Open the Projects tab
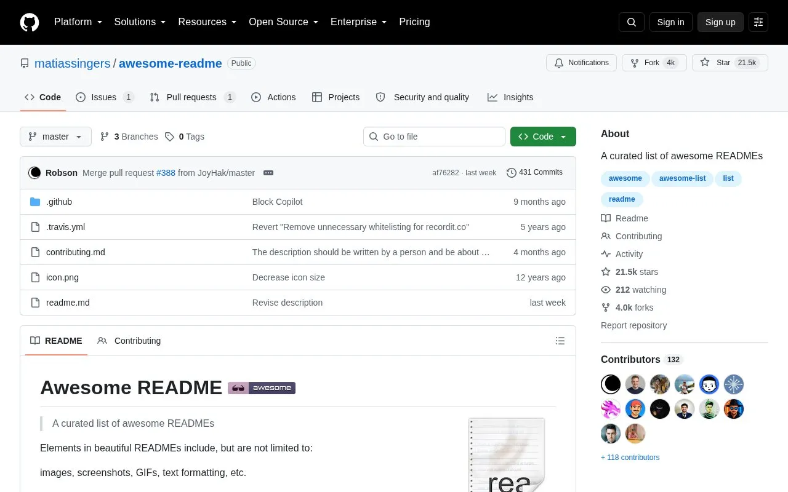 (x=336, y=97)
